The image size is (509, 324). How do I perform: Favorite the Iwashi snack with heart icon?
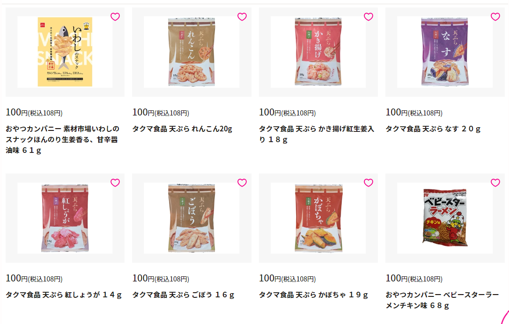click(x=115, y=16)
